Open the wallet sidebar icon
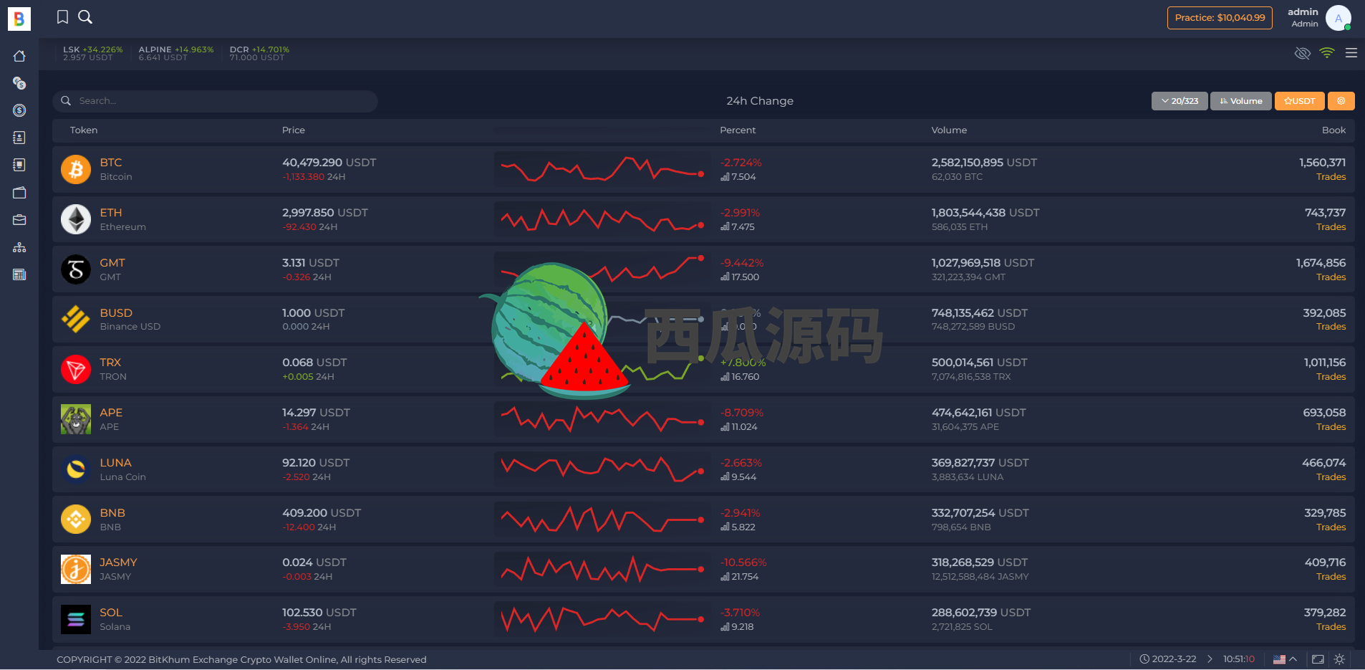The image size is (1365, 670). 19,192
